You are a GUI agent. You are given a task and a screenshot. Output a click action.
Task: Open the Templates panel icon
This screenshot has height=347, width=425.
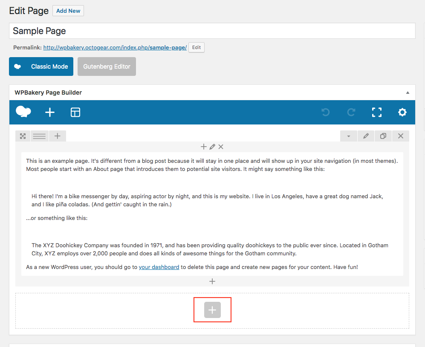(75, 113)
